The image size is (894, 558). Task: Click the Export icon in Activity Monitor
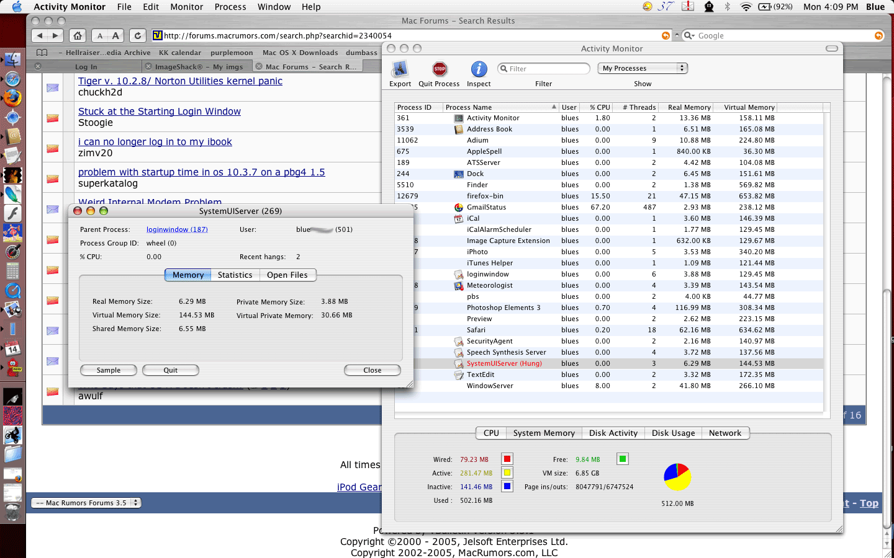(400, 69)
